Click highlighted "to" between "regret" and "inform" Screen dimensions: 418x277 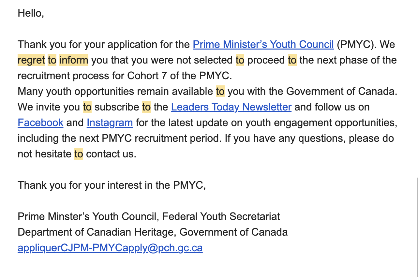tap(52, 60)
